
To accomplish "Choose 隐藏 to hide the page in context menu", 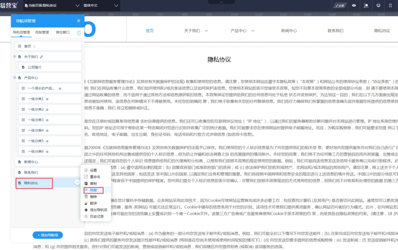I will click(93, 190).
